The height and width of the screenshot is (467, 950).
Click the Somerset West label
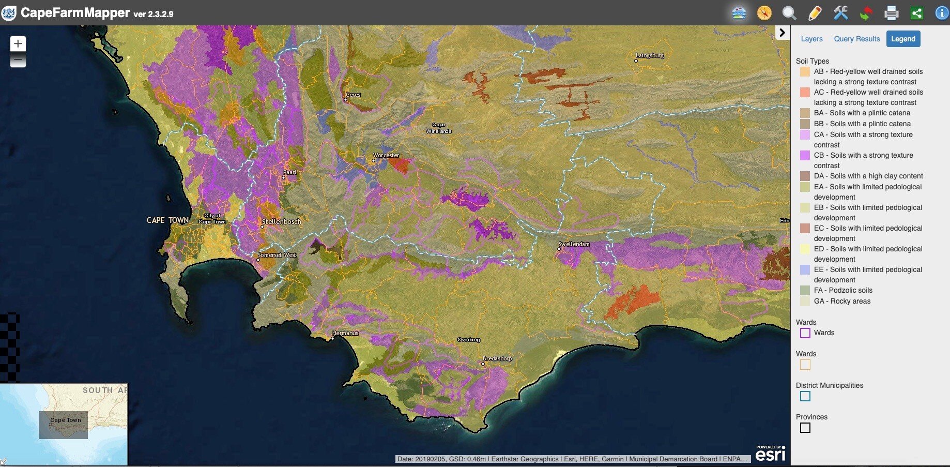tap(277, 255)
